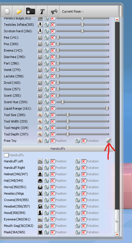Toggle Handcuff Right Position keyframe K
The height and width of the screenshot is (243, 132).
pyautogui.click(x=53, y=168)
